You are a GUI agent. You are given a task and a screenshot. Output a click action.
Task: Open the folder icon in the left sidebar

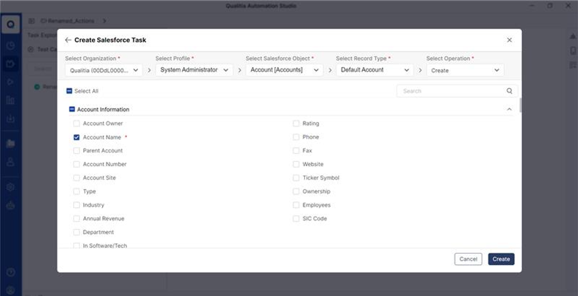coord(11,144)
